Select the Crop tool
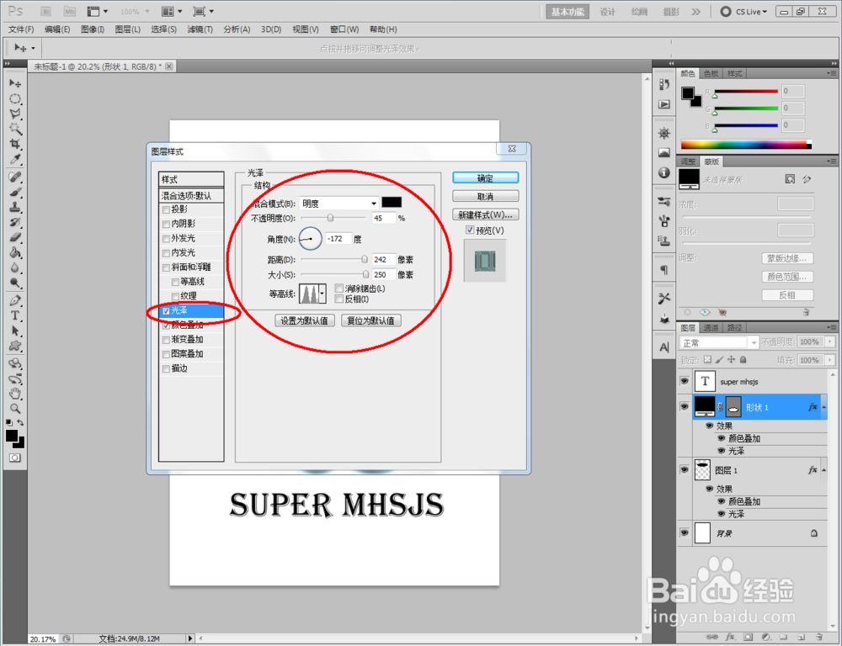 [15, 144]
